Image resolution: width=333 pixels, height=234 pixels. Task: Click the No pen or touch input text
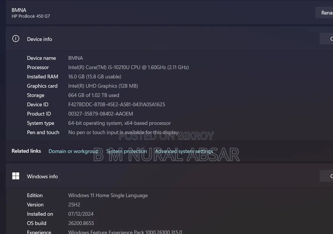pos(123,132)
